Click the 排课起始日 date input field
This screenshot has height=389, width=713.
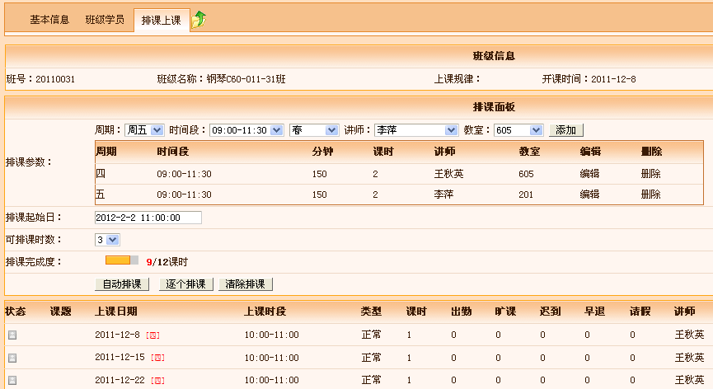tap(148, 218)
